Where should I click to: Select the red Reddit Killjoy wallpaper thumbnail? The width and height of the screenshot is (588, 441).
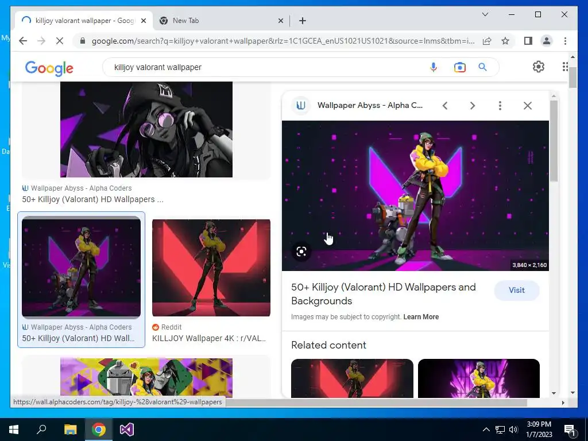pyautogui.click(x=211, y=268)
